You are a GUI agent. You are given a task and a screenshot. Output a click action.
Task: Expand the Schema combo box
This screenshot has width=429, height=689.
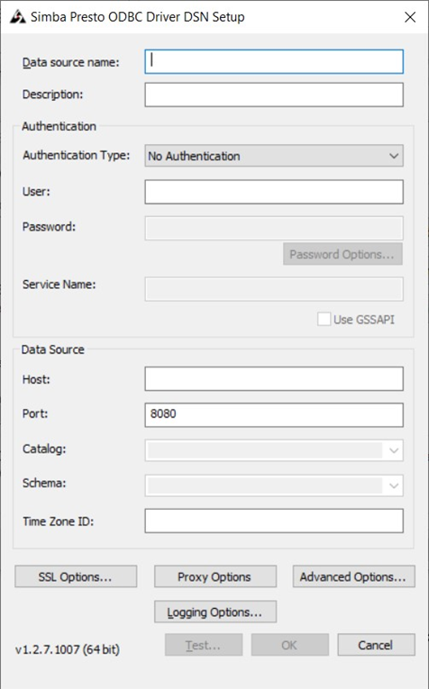tap(274, 485)
